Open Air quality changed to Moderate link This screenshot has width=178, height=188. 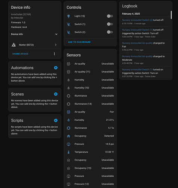pyautogui.click(x=137, y=56)
